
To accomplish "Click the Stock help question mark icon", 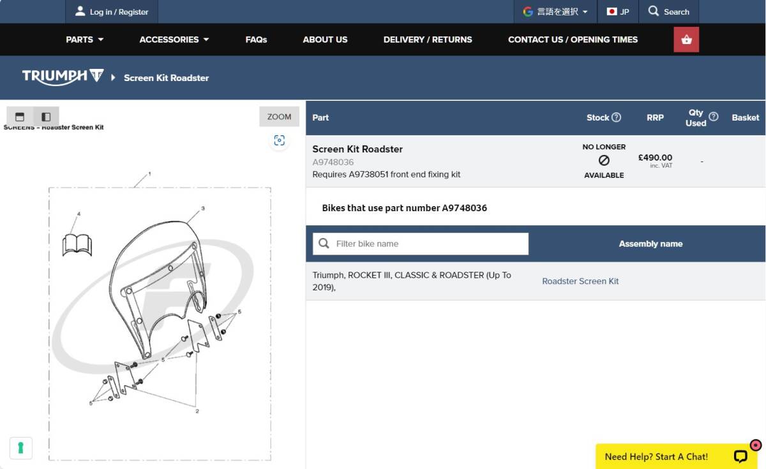I will click(617, 117).
